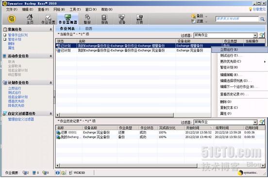This screenshot has width=268, height=178.
Task: Toggle the 暂挂计划 checkbox
Action: [5, 39]
